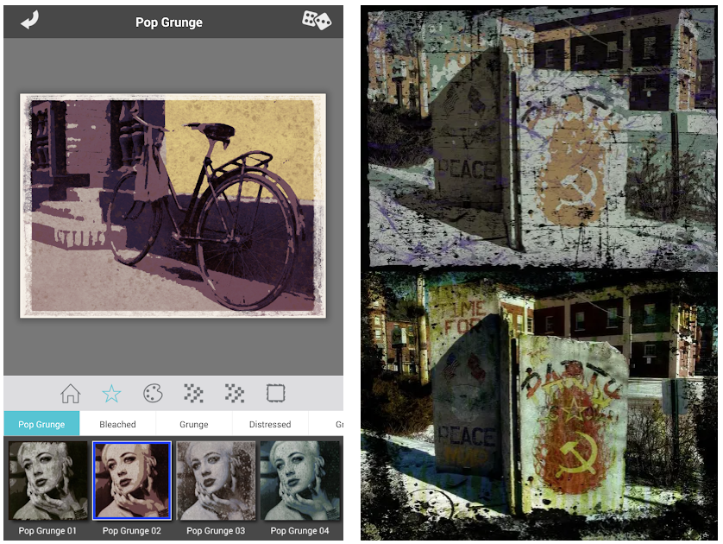
Task: Tap the dice randomize icon
Action: click(x=317, y=21)
